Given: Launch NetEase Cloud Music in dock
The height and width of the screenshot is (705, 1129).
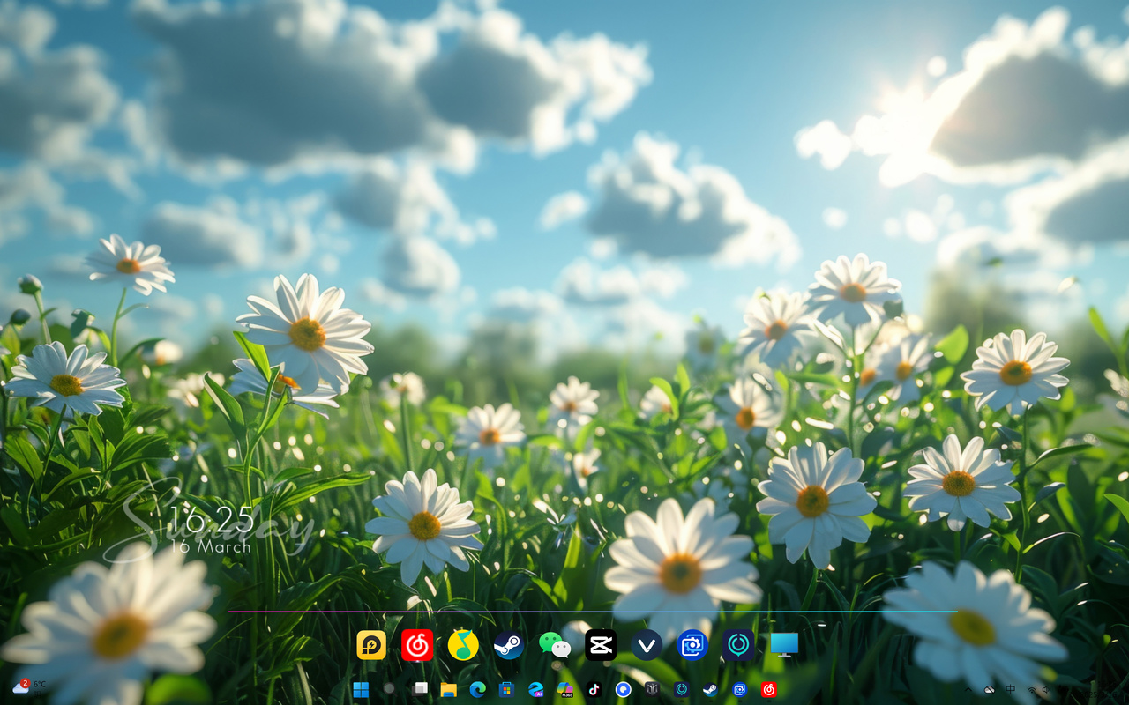Looking at the screenshot, I should (417, 645).
